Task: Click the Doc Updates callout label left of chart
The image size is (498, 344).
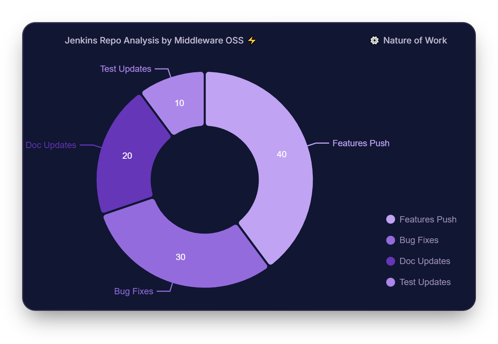Action: 51,145
